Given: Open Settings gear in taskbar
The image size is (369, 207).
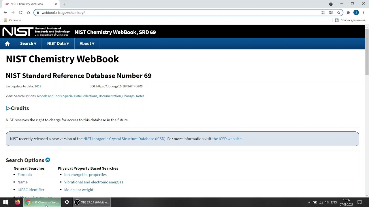Looking at the screenshot, I should point(67,202).
